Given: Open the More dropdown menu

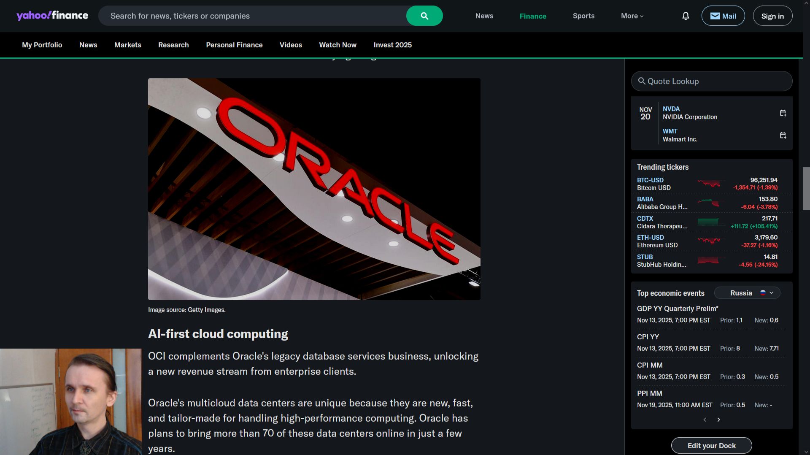Looking at the screenshot, I should pyautogui.click(x=632, y=16).
